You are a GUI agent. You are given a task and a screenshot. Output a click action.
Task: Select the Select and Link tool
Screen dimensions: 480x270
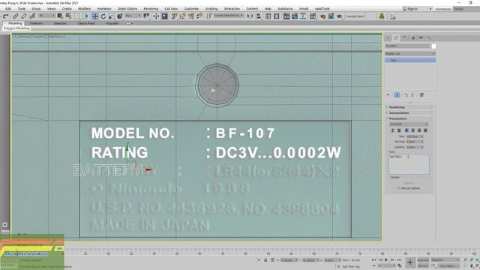(x=15, y=16)
